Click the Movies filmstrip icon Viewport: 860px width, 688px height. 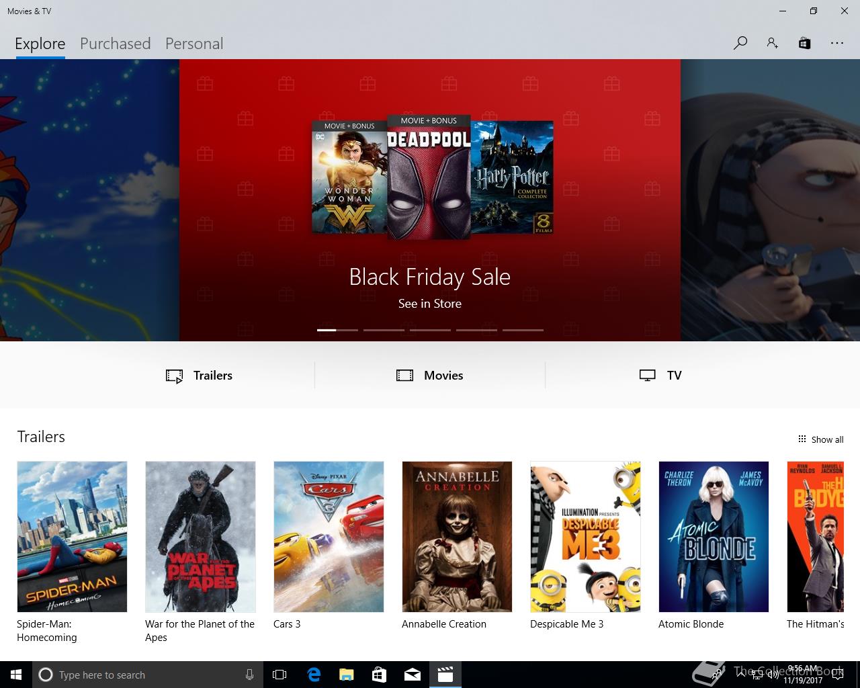click(x=404, y=376)
